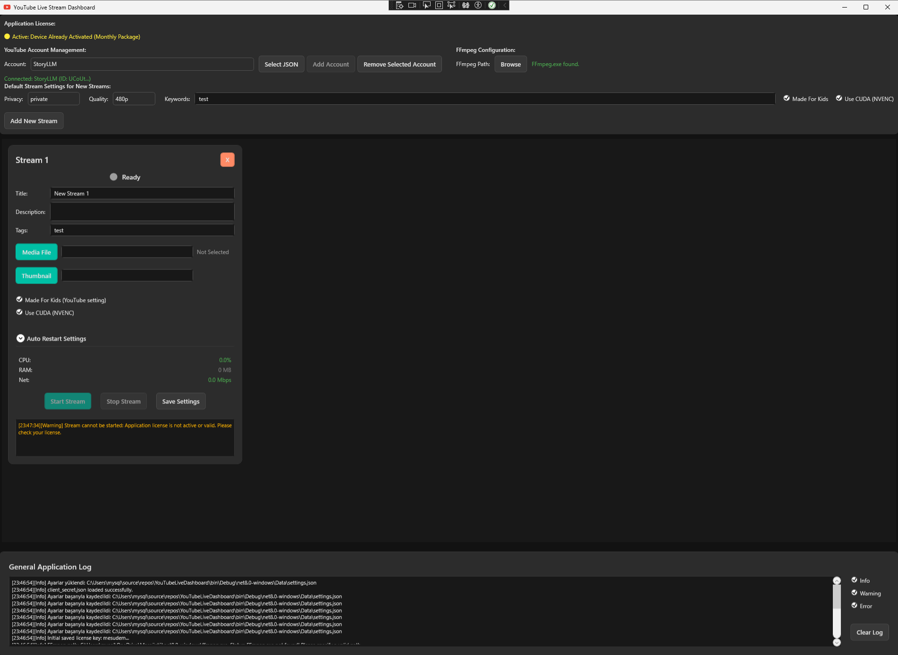The image size is (898, 655).
Task: Click the default Keywords input field
Action: click(x=485, y=99)
